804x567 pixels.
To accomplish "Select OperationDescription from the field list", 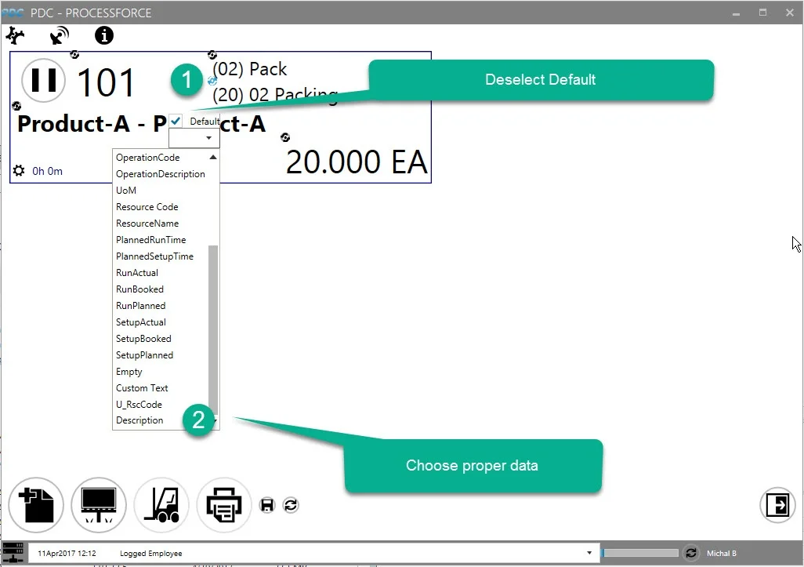I will pos(161,174).
